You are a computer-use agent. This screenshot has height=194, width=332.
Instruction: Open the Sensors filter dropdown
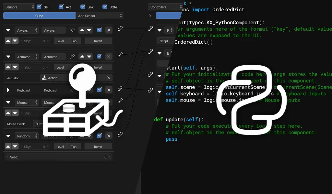(18, 6)
